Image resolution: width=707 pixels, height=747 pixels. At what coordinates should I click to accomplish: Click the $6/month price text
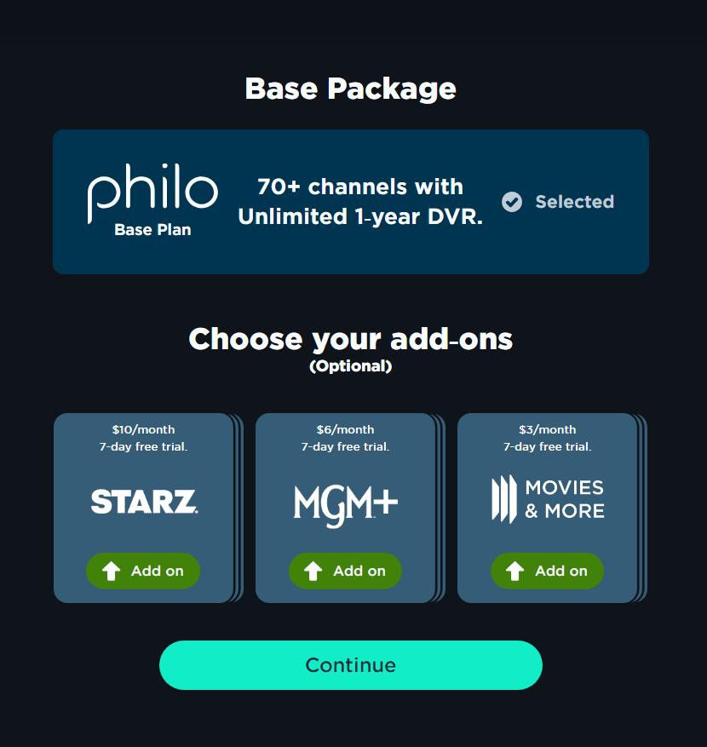(x=345, y=429)
